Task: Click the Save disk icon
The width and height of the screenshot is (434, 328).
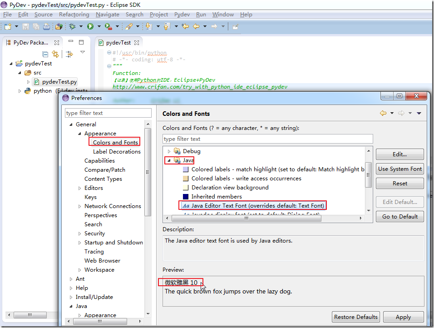Action: 25,27
